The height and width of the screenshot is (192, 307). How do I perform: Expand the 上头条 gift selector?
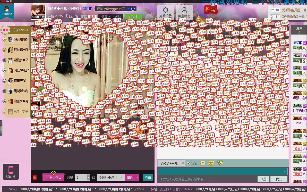pos(54,177)
